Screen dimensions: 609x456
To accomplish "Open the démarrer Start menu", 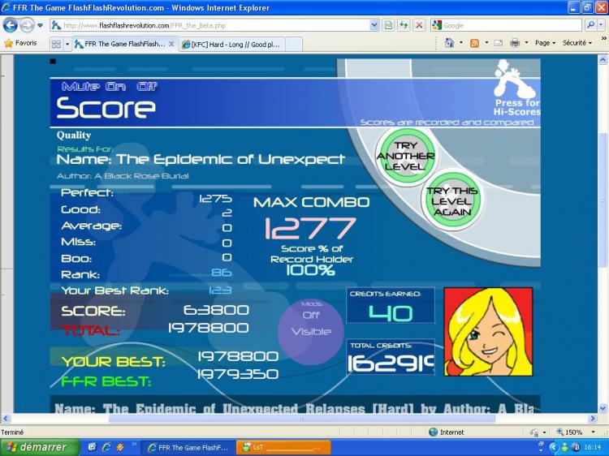I will tap(39, 447).
